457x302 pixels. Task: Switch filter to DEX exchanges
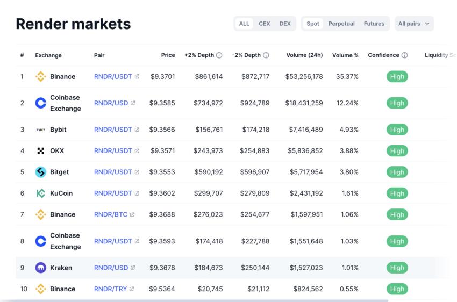click(x=285, y=24)
